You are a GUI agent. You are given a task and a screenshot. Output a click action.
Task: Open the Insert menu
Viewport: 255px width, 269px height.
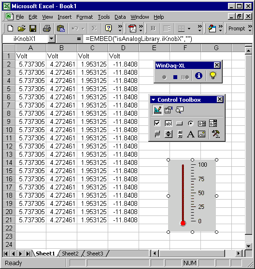coord(64,17)
